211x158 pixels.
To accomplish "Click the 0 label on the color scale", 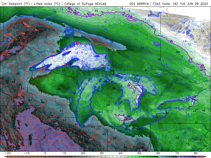I will click(x=45, y=153).
